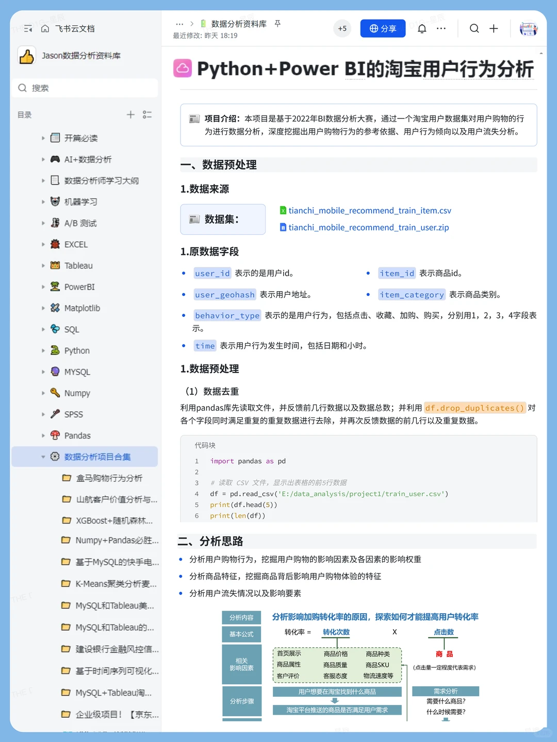
Task: Create new document with top plus icon
Action: point(494,29)
